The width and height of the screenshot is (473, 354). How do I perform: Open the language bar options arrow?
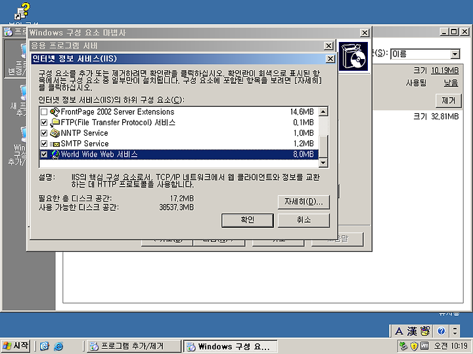pyautogui.click(x=455, y=331)
